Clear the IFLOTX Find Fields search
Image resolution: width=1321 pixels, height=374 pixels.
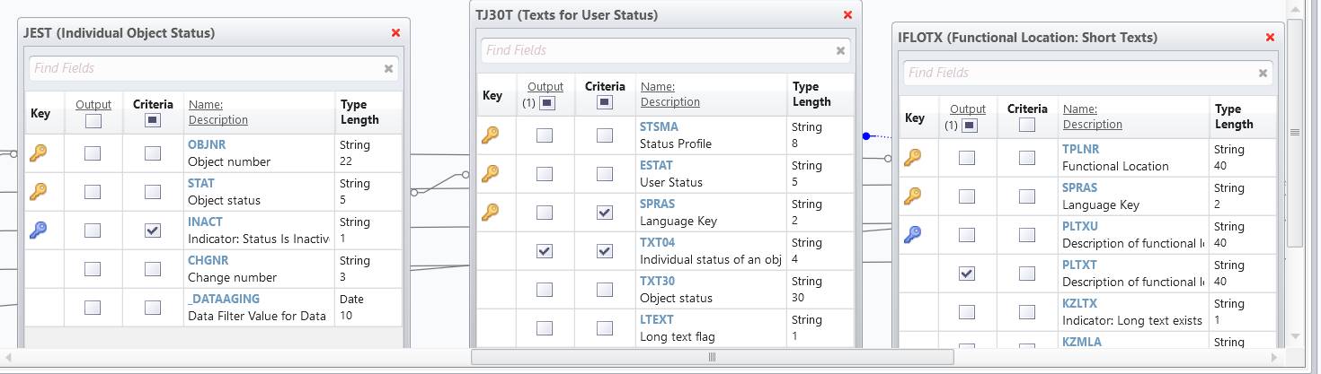pos(1263,74)
